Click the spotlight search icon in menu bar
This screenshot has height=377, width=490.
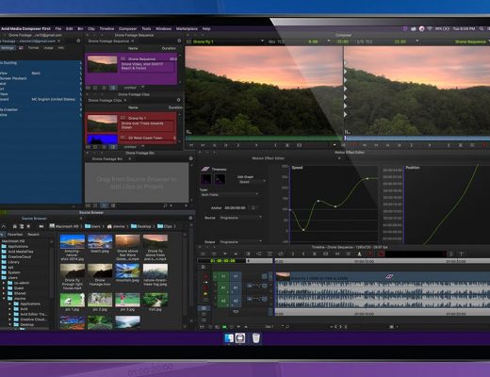click(x=482, y=28)
